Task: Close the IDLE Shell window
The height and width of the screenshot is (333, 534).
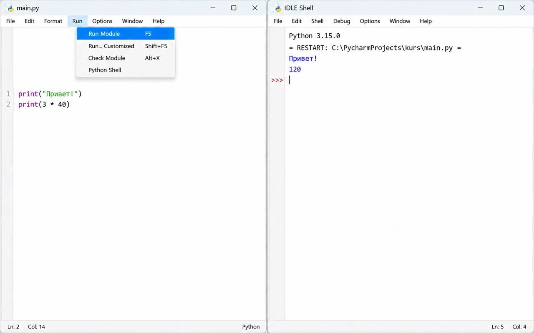Action: 522,8
